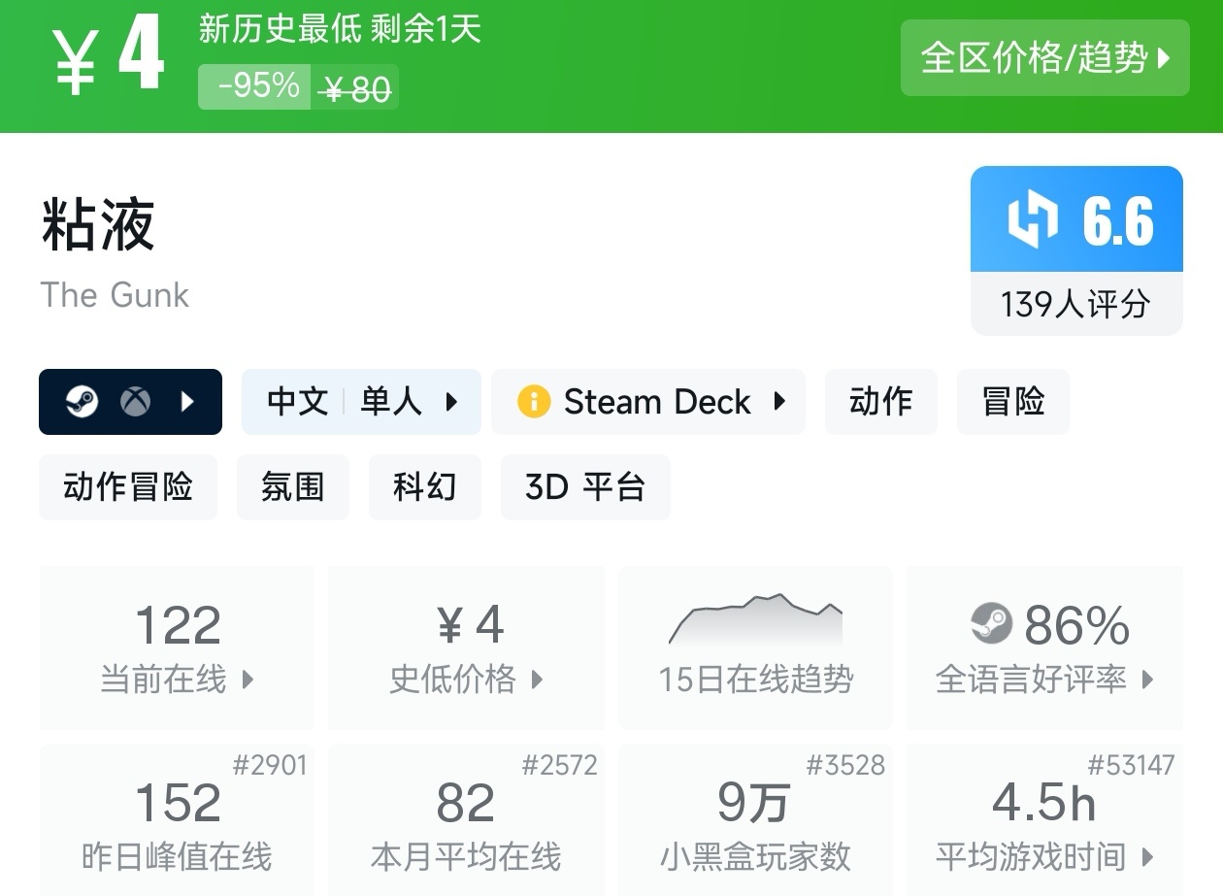
Task: Select the 氛围 tag
Action: [x=292, y=487]
